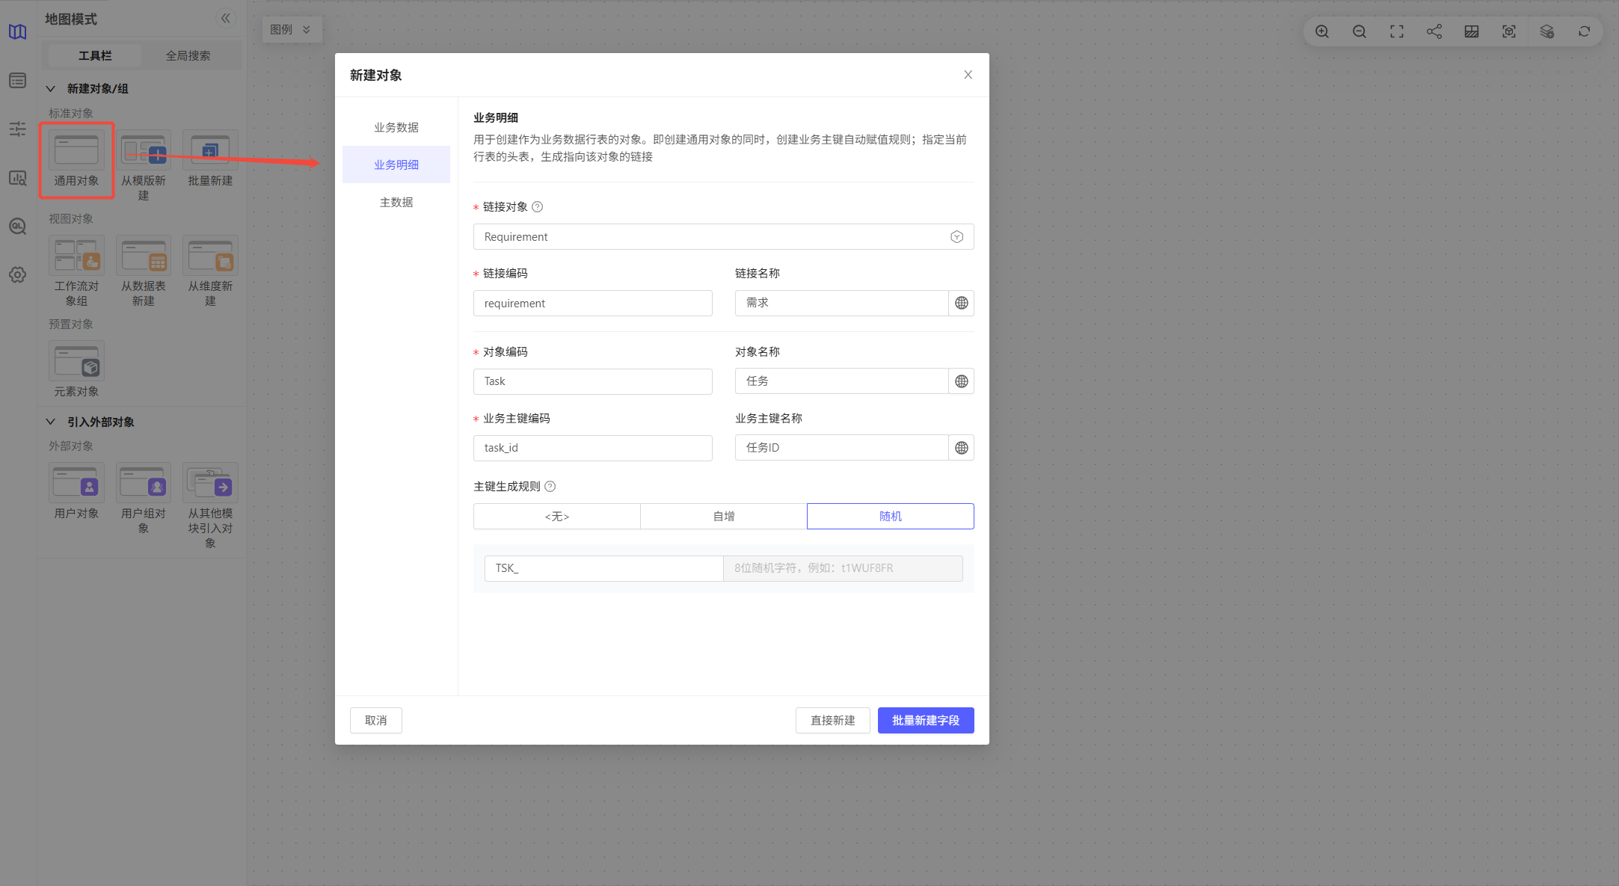Screen dimensions: 1619x886
Task: Collapse the 引入外部对象 section
Action: coord(51,422)
